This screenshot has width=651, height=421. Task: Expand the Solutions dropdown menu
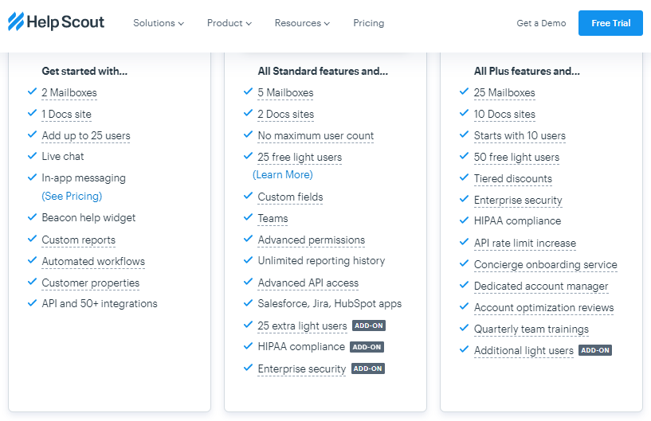tap(159, 23)
